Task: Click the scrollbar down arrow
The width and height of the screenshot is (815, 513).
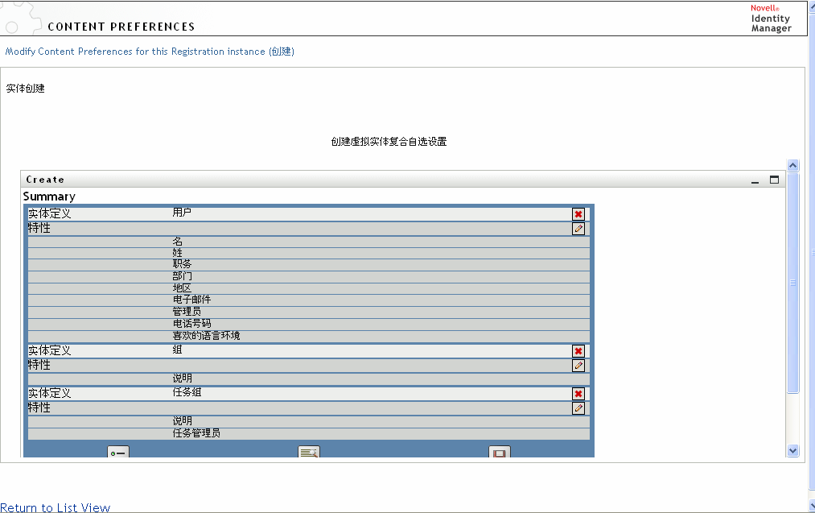Action: [793, 450]
